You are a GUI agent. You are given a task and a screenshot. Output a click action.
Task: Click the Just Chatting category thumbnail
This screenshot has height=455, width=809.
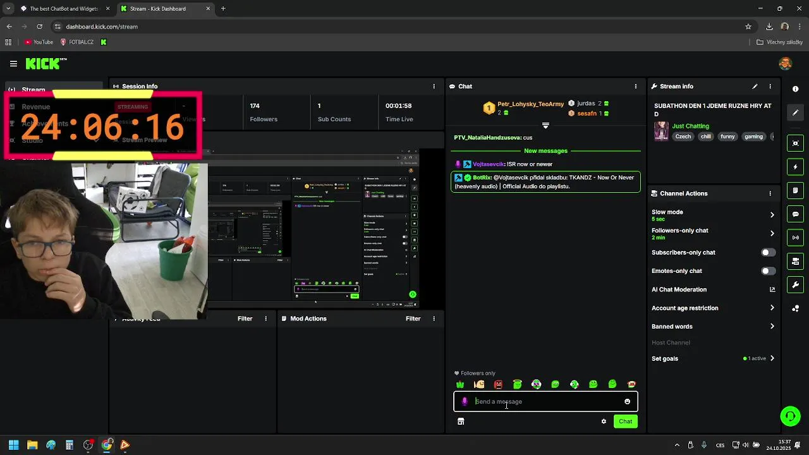[661, 131]
